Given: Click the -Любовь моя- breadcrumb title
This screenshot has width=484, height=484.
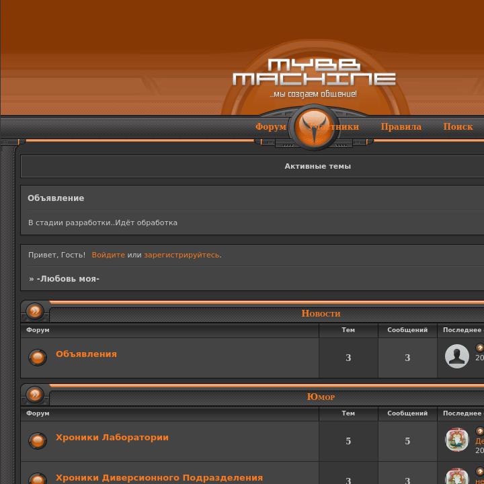Looking at the screenshot, I should click(x=68, y=279).
